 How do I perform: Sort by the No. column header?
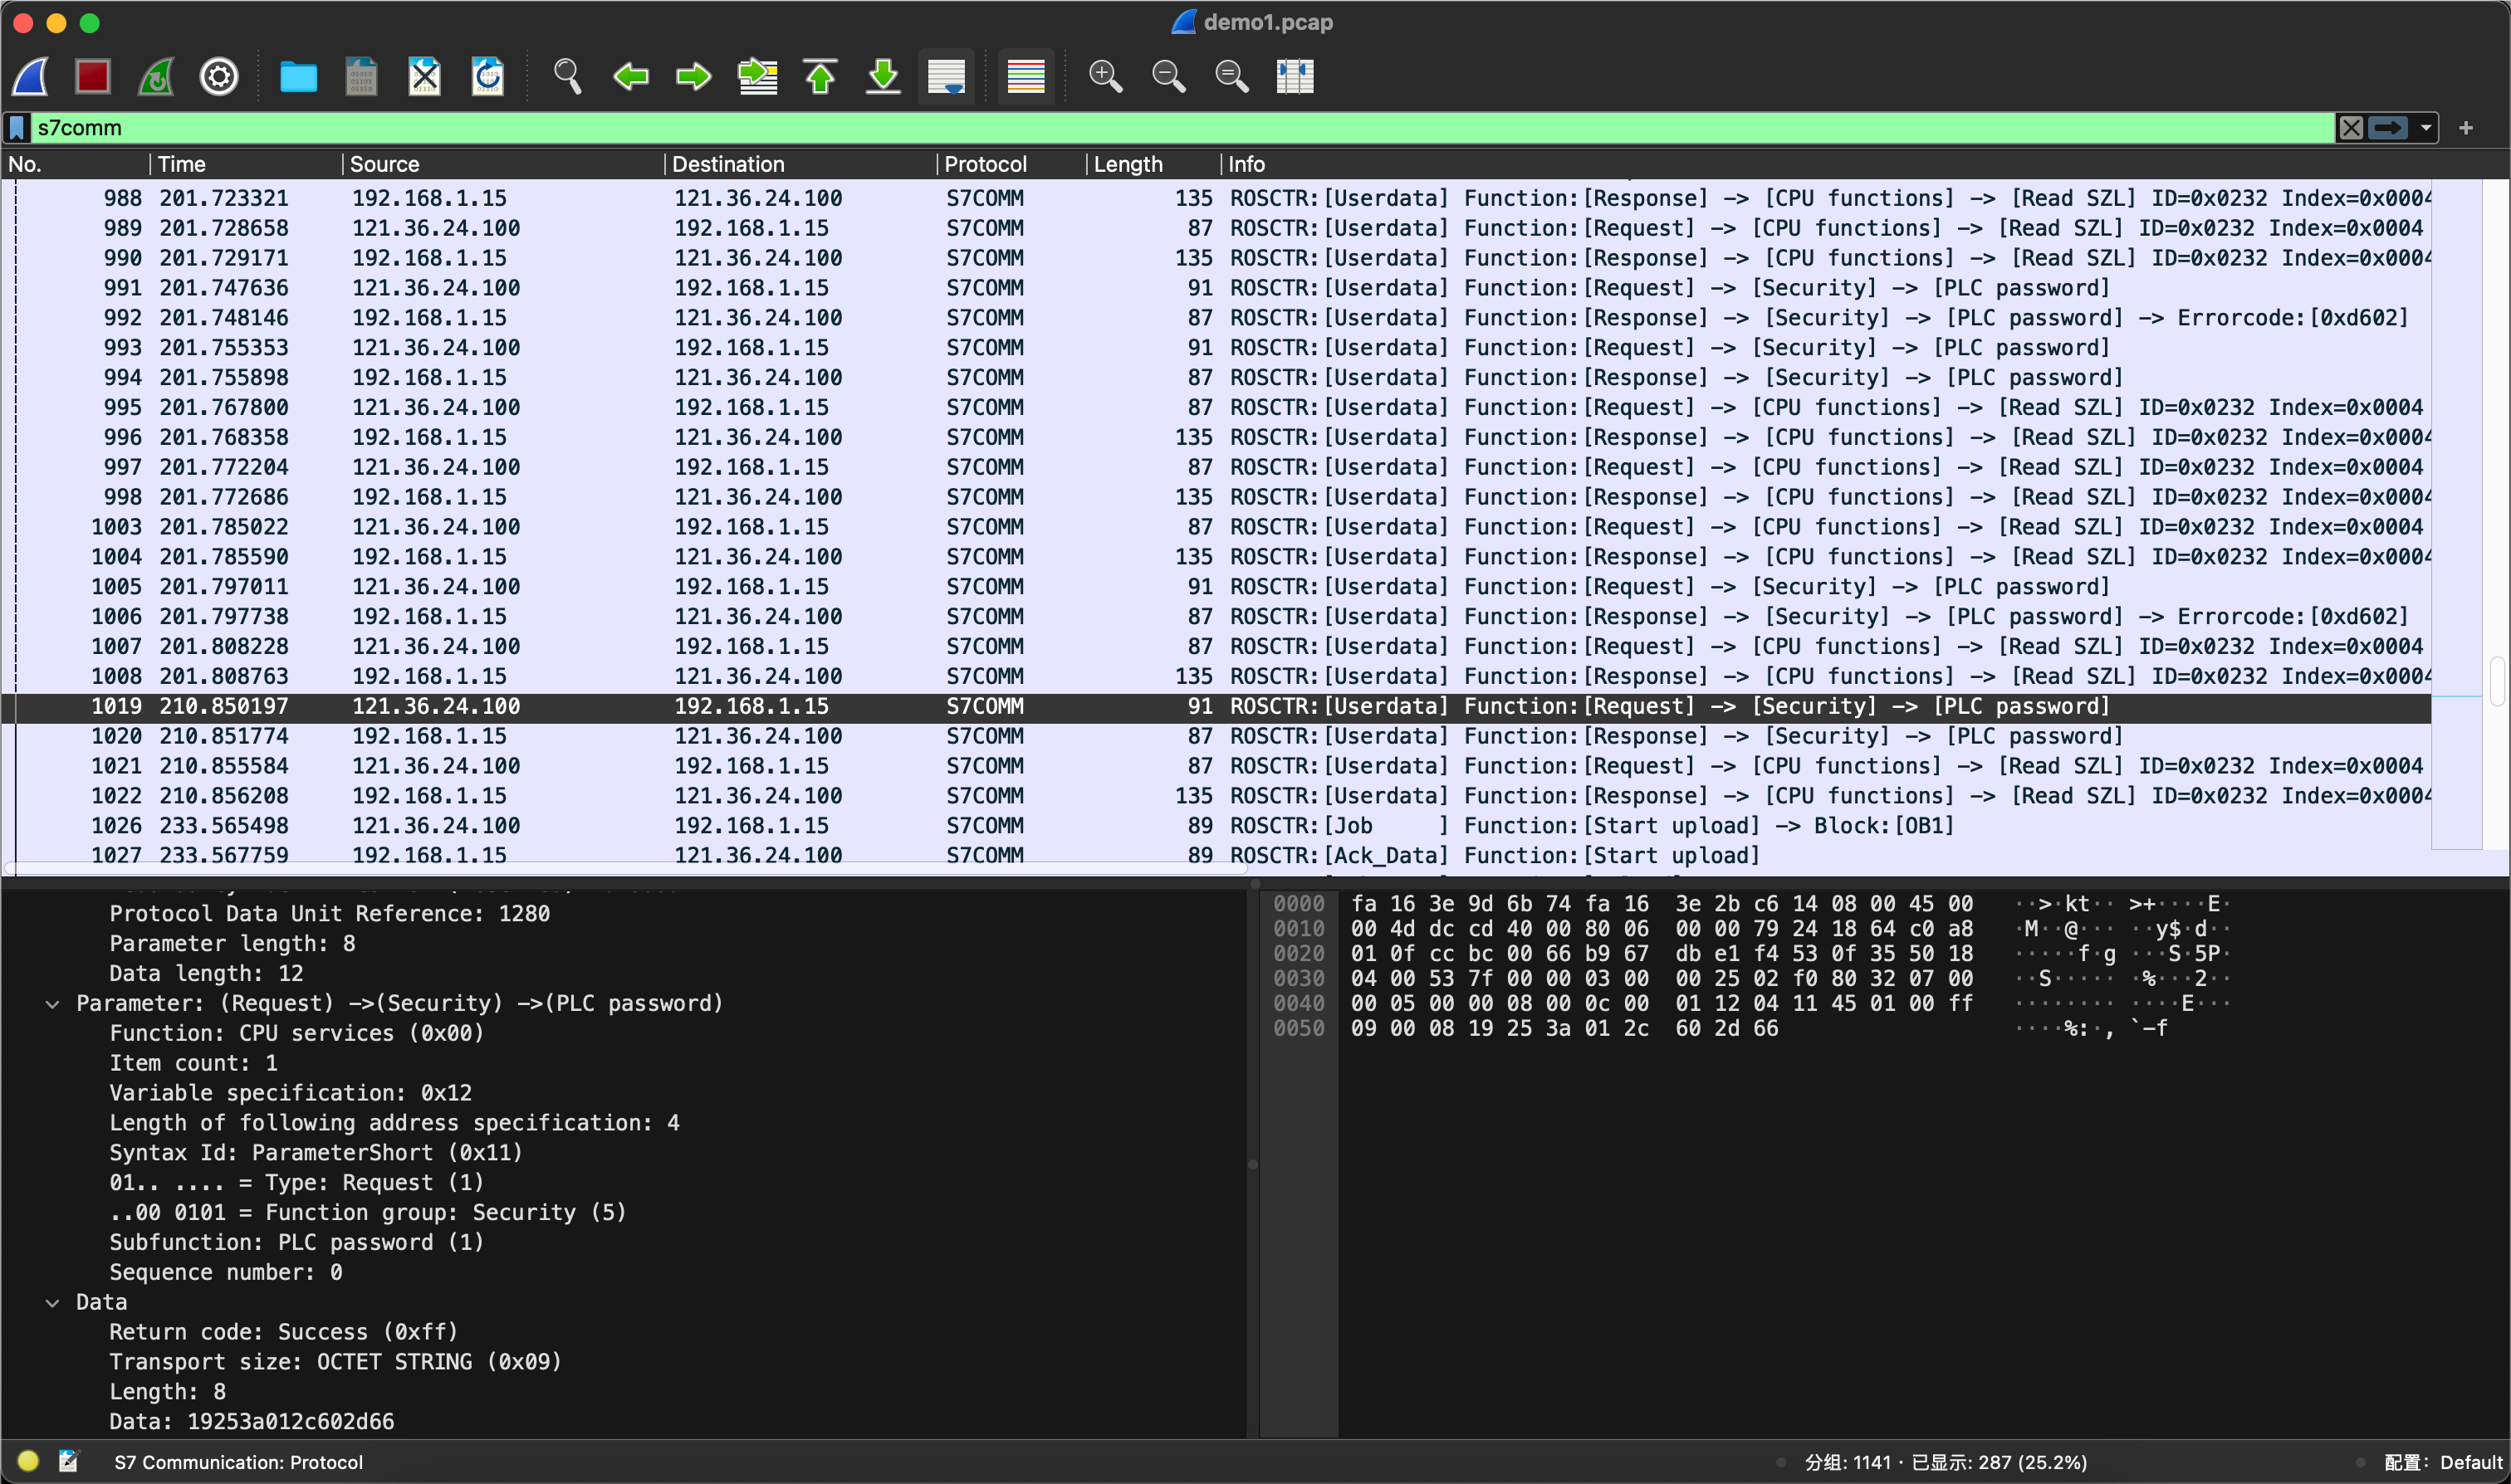click(x=76, y=164)
